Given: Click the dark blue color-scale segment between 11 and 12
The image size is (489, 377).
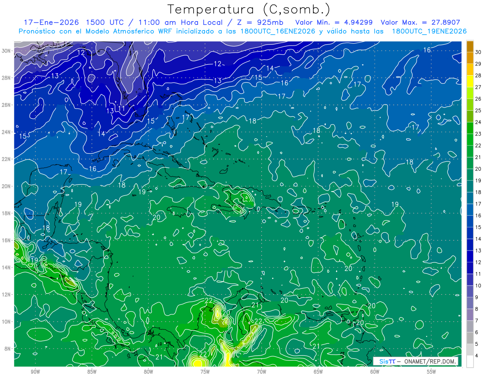Looking at the screenshot, I should click(470, 268).
